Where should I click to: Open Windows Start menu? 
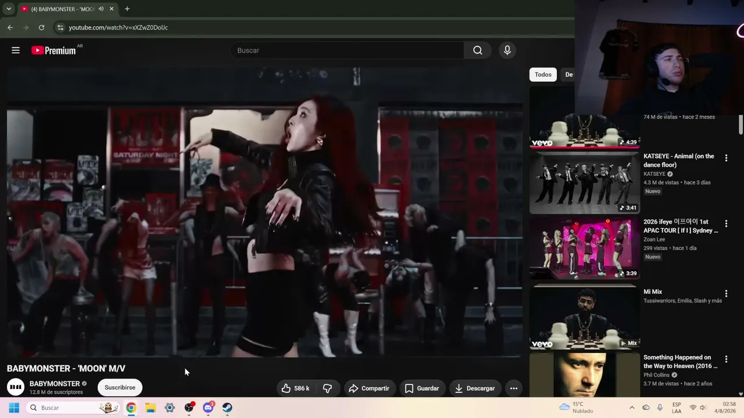tap(14, 408)
